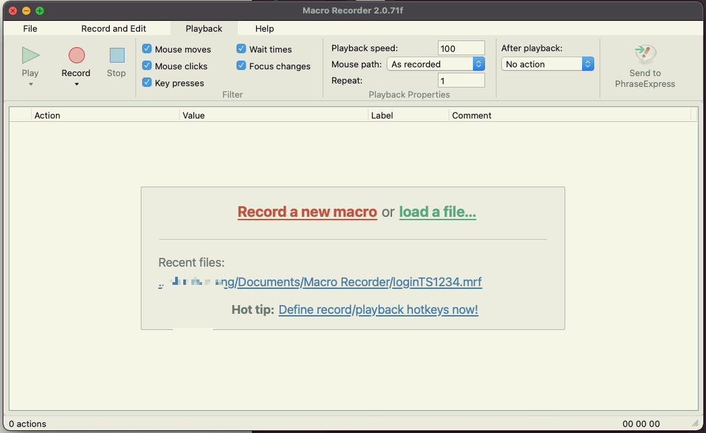Uncheck the Mouse moves filter
This screenshot has width=706, height=433.
(x=147, y=48)
